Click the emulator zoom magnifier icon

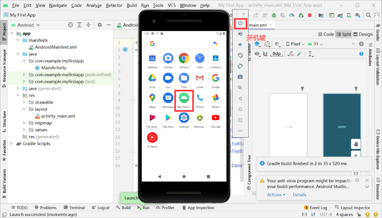click(240, 87)
